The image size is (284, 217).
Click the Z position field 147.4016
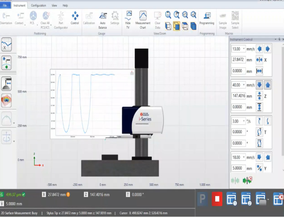[x=238, y=96]
